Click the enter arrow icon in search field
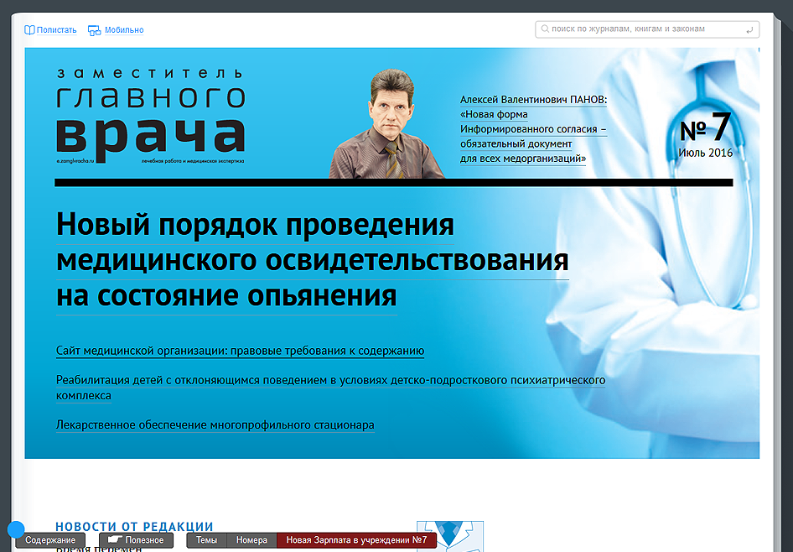The image size is (793, 552). point(749,30)
